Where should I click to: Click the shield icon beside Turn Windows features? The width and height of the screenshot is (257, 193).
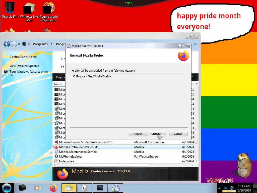(6, 72)
